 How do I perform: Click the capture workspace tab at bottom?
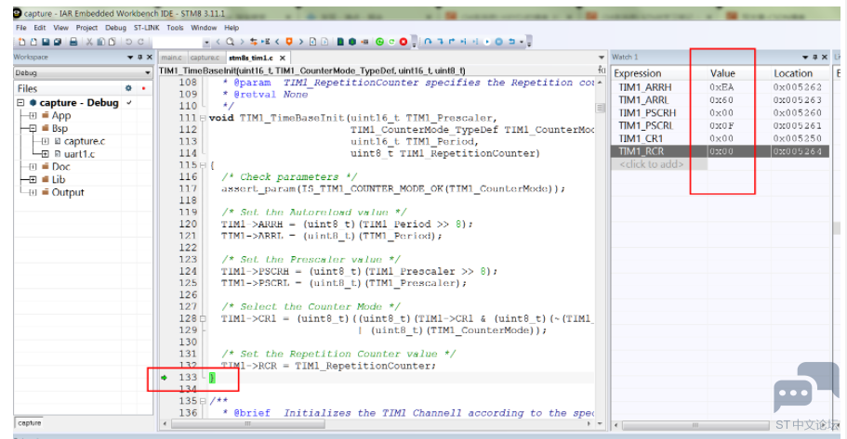(29, 423)
